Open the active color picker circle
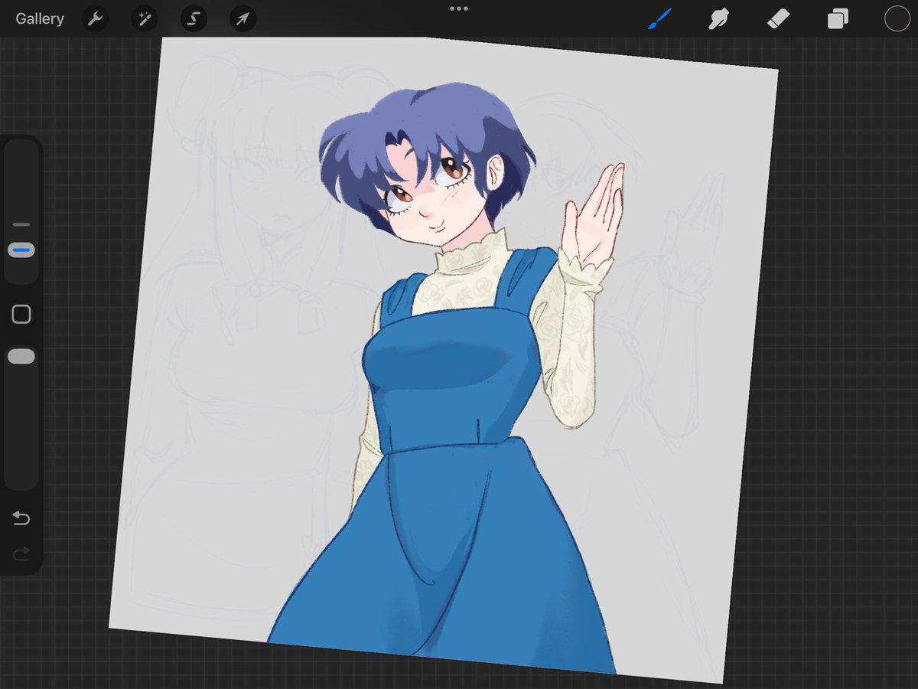This screenshot has width=918, height=689. click(x=896, y=19)
